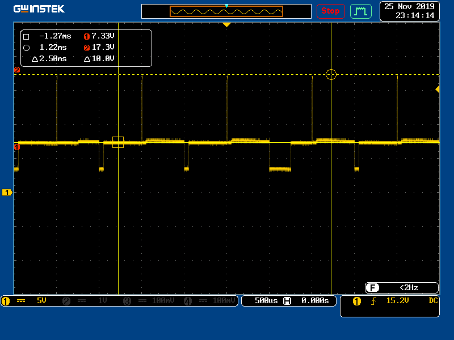
Task: Click the frequency counter F icon
Action: (372, 288)
